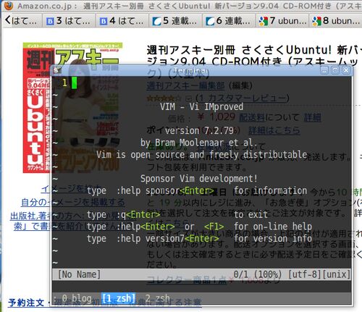Switch to the browser tab "6 連載..."
Screen dimensions: 362x312
[x=229, y=21]
